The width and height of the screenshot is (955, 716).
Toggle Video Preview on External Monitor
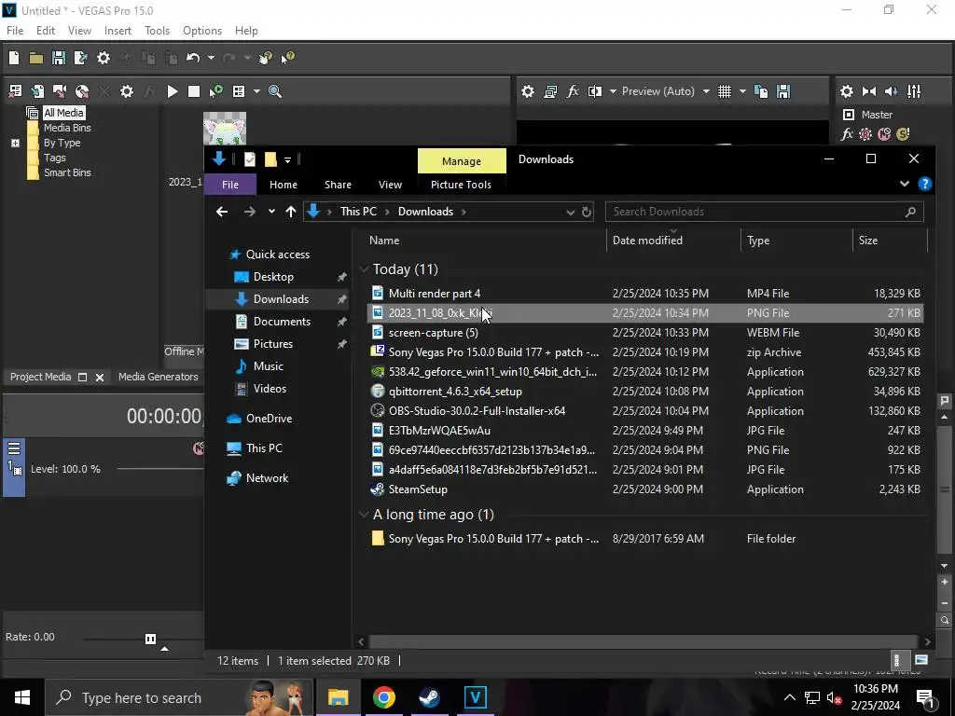coord(550,91)
